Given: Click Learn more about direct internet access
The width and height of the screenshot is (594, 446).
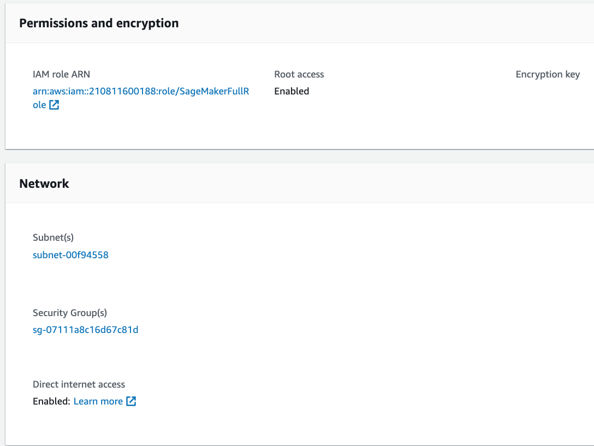Looking at the screenshot, I should (x=98, y=401).
